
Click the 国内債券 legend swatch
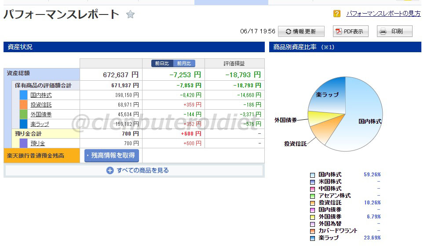pyautogui.click(x=312, y=210)
